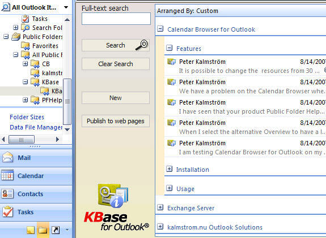Click the horizontal scrollbar thumb under folders
This screenshot has width=326, height=238.
22,139
